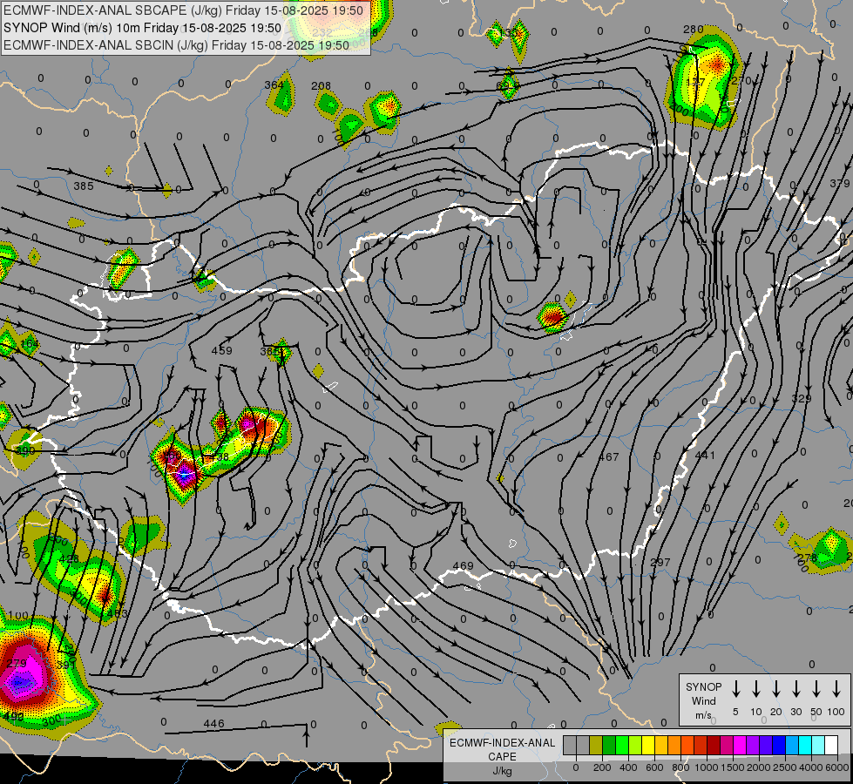This screenshot has width=853, height=784.
Task: Click the map value 441
Action: coord(705,455)
